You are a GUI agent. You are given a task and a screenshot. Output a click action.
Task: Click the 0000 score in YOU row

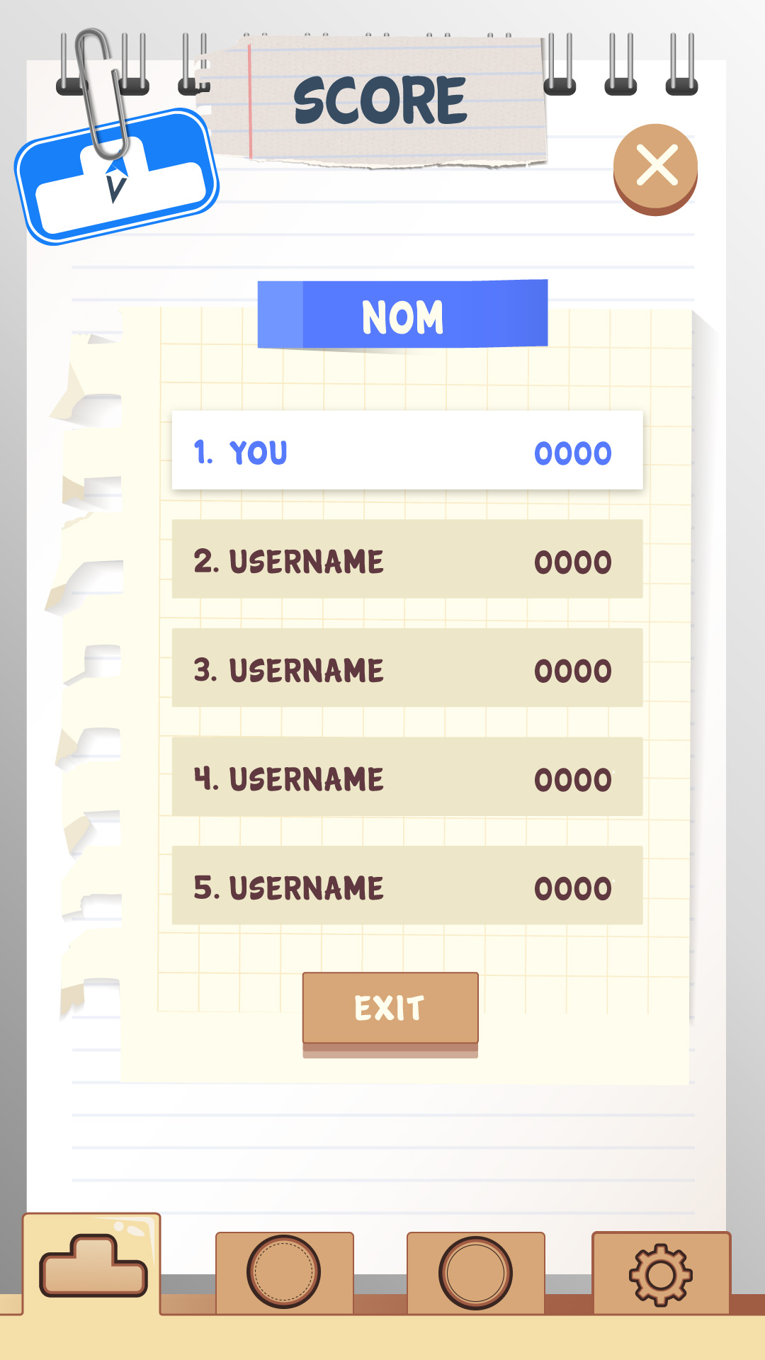tap(572, 453)
